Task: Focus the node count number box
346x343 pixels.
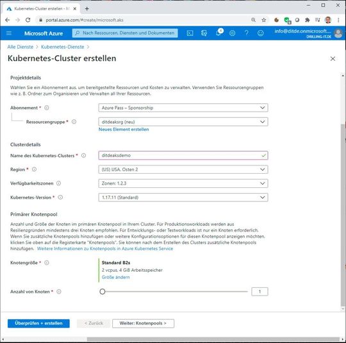Action: [x=259, y=292]
